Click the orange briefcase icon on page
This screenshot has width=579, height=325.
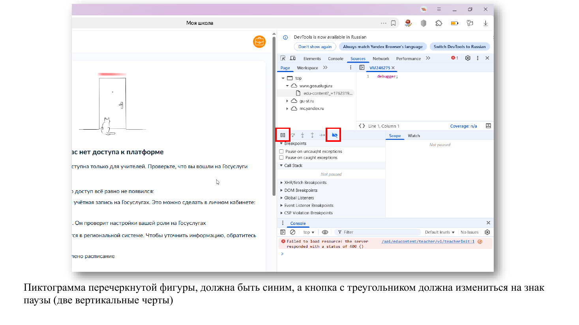(259, 41)
